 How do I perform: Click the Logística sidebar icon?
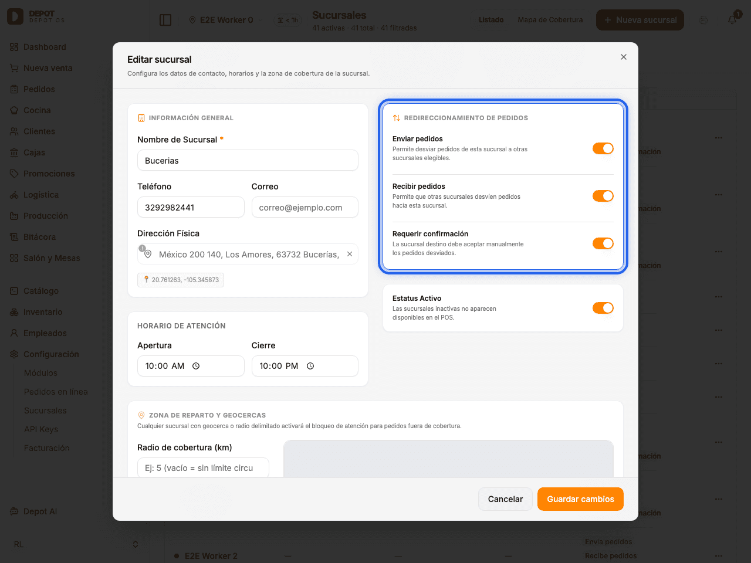click(x=14, y=195)
